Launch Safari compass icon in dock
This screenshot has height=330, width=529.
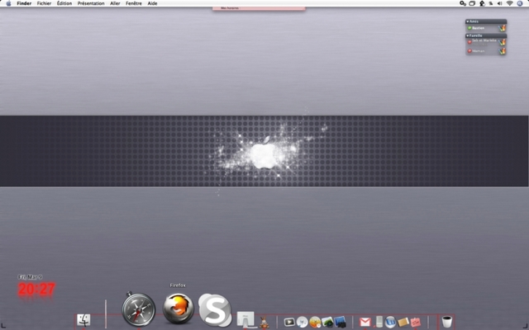(x=138, y=310)
